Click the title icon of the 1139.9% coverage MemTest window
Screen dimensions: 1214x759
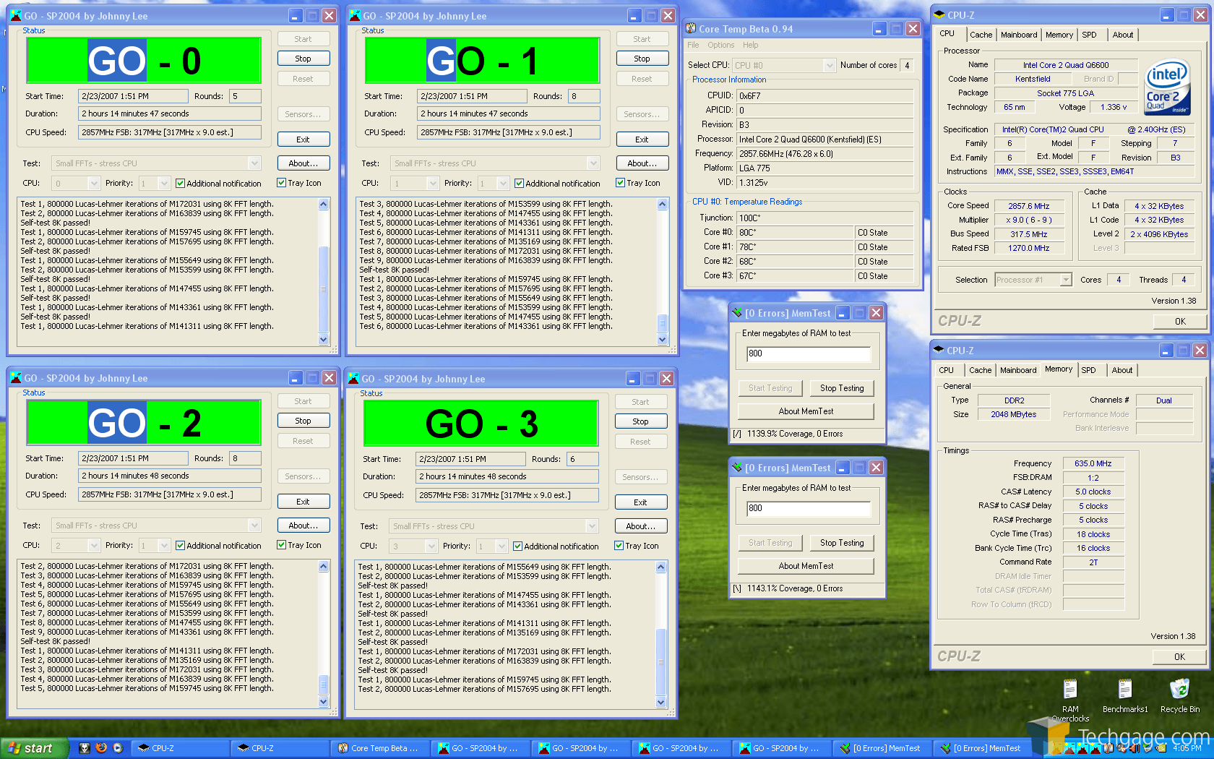point(737,313)
